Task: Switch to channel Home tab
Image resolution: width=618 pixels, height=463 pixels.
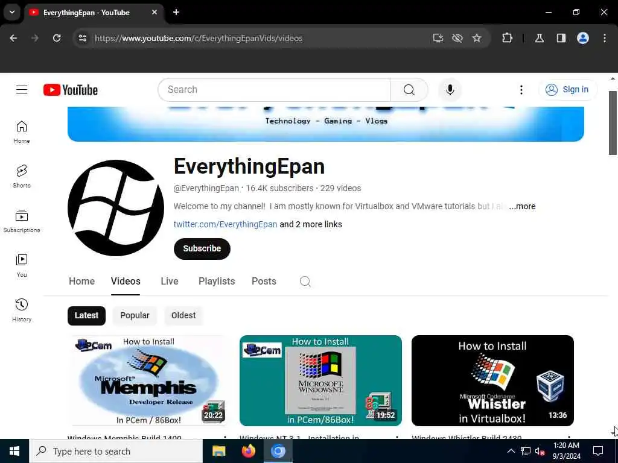Action: 81,282
